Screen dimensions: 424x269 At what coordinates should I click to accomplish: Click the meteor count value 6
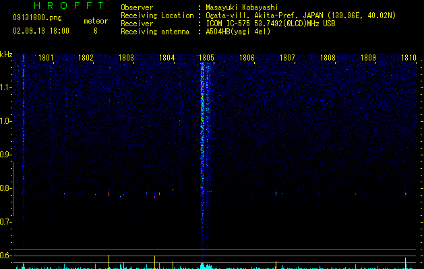[96, 31]
